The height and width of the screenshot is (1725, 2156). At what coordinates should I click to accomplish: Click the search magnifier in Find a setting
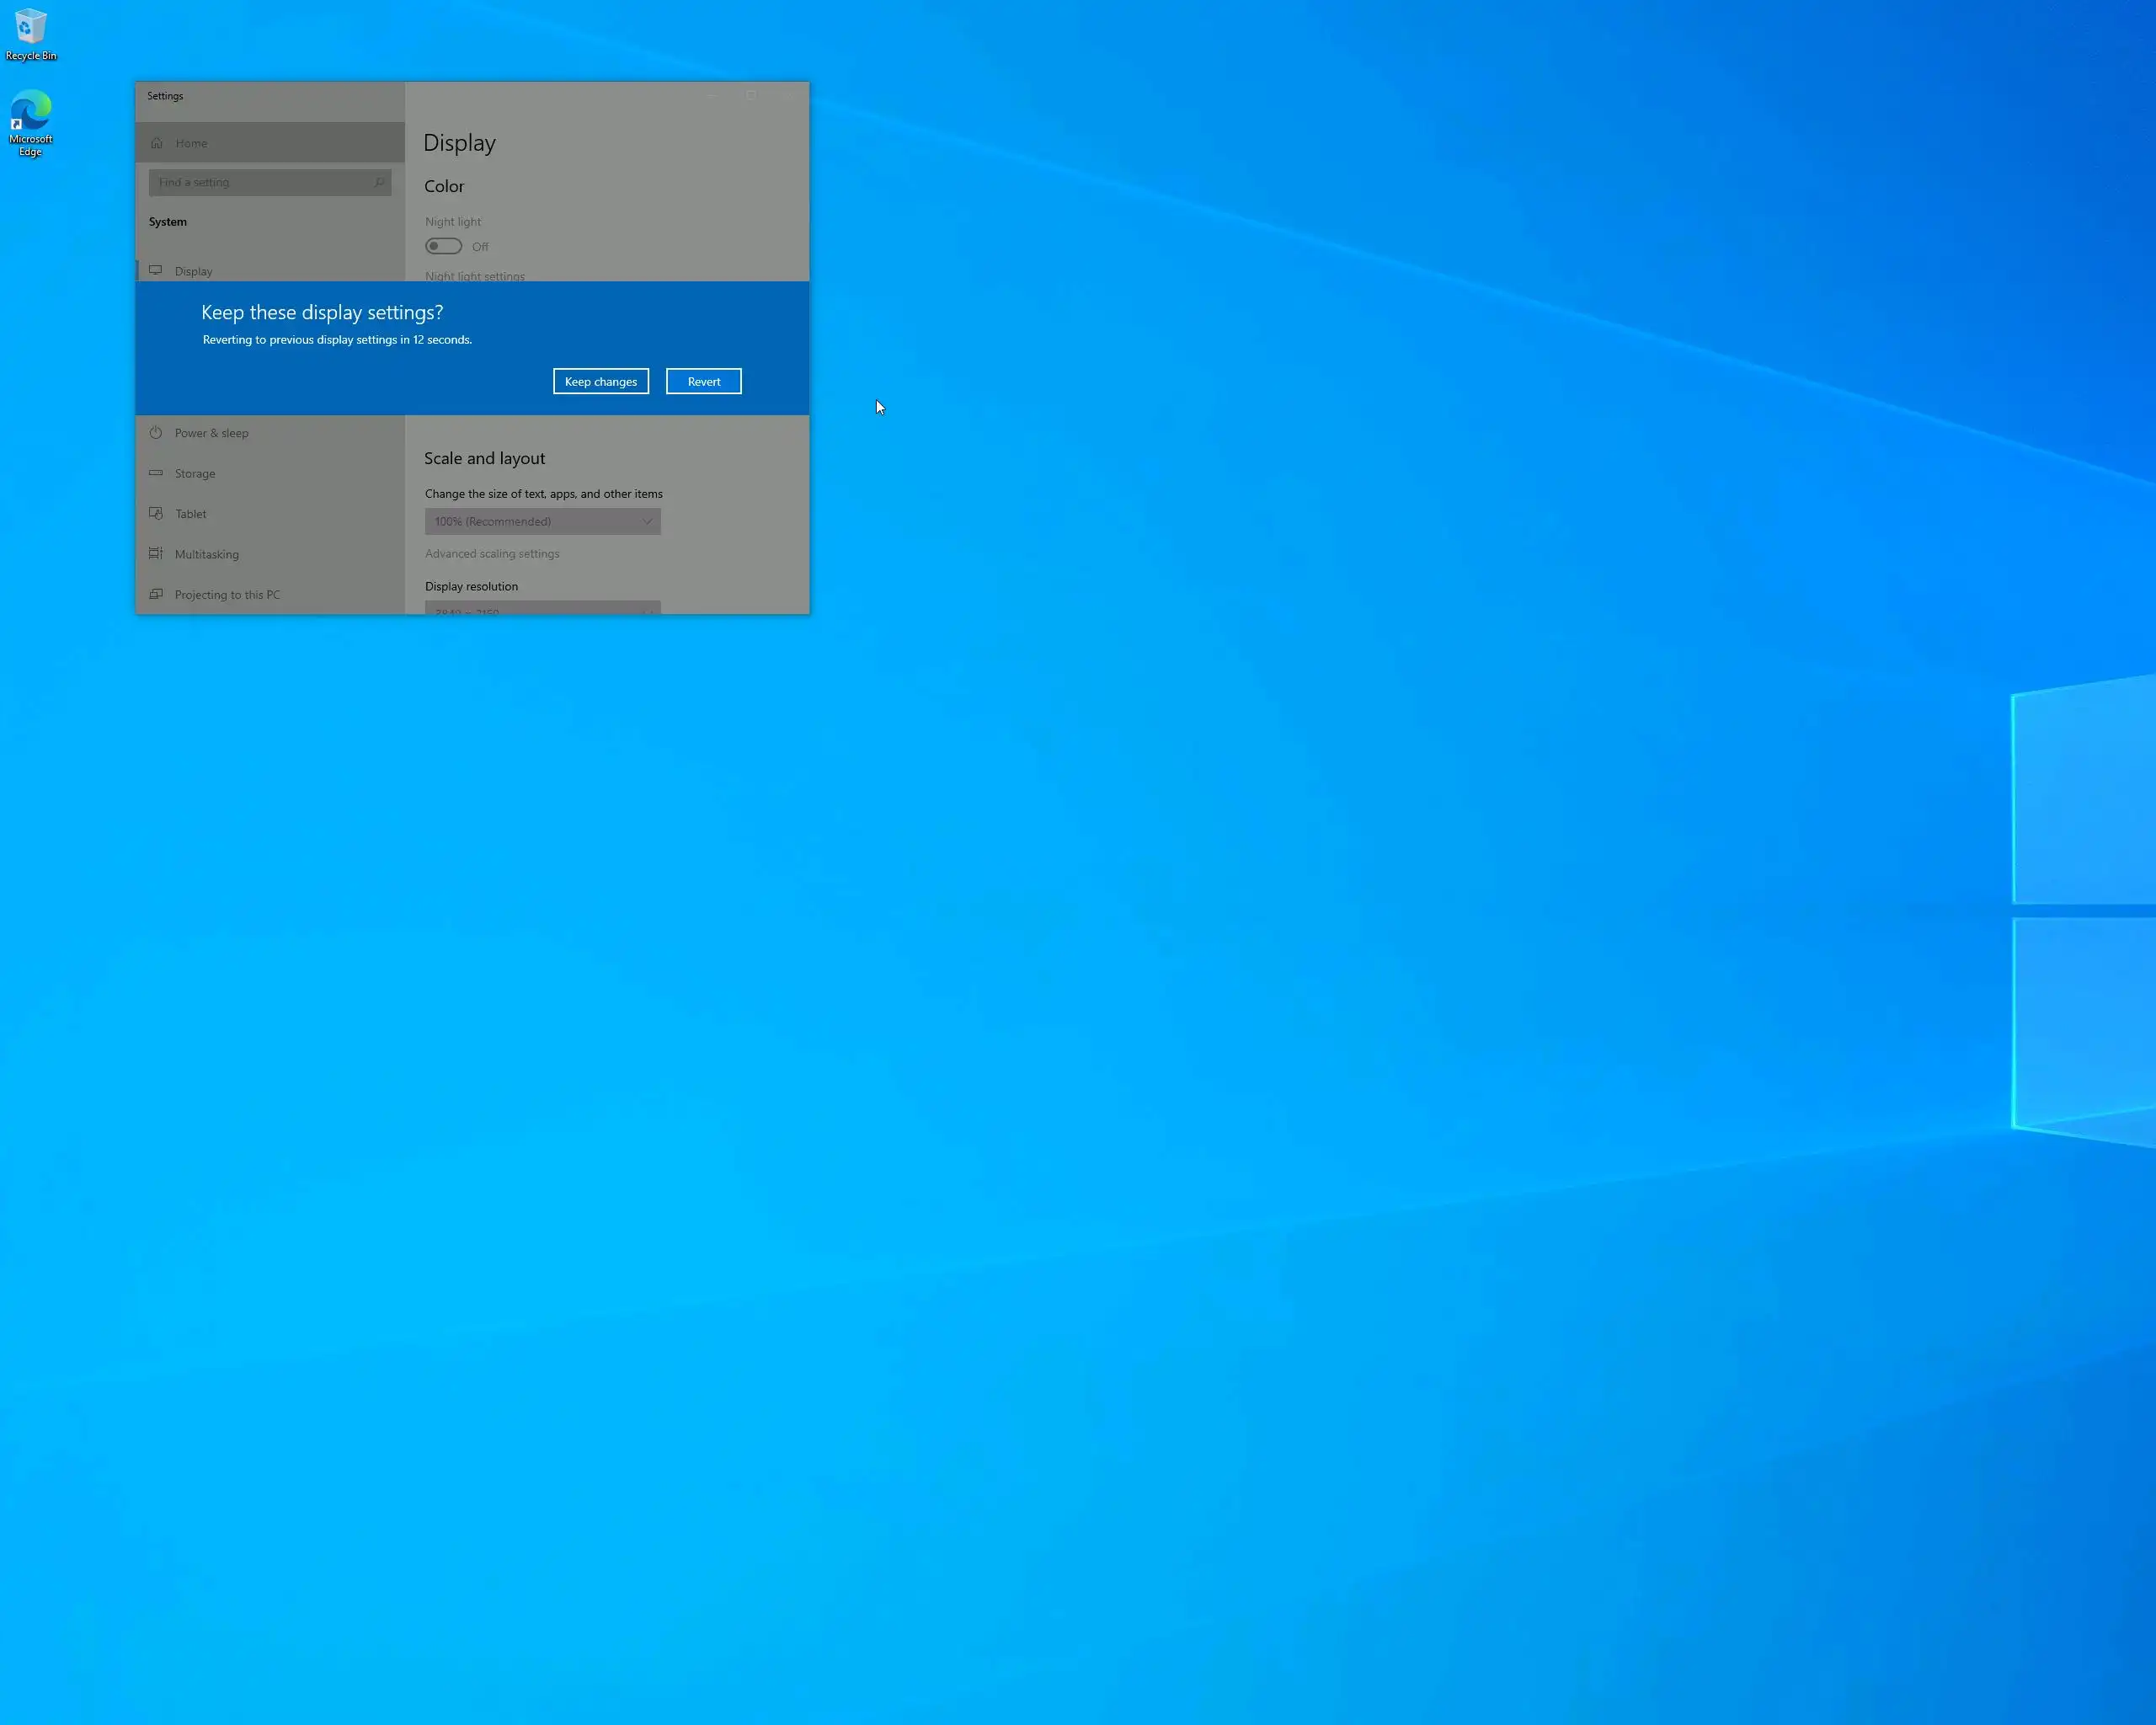click(379, 182)
